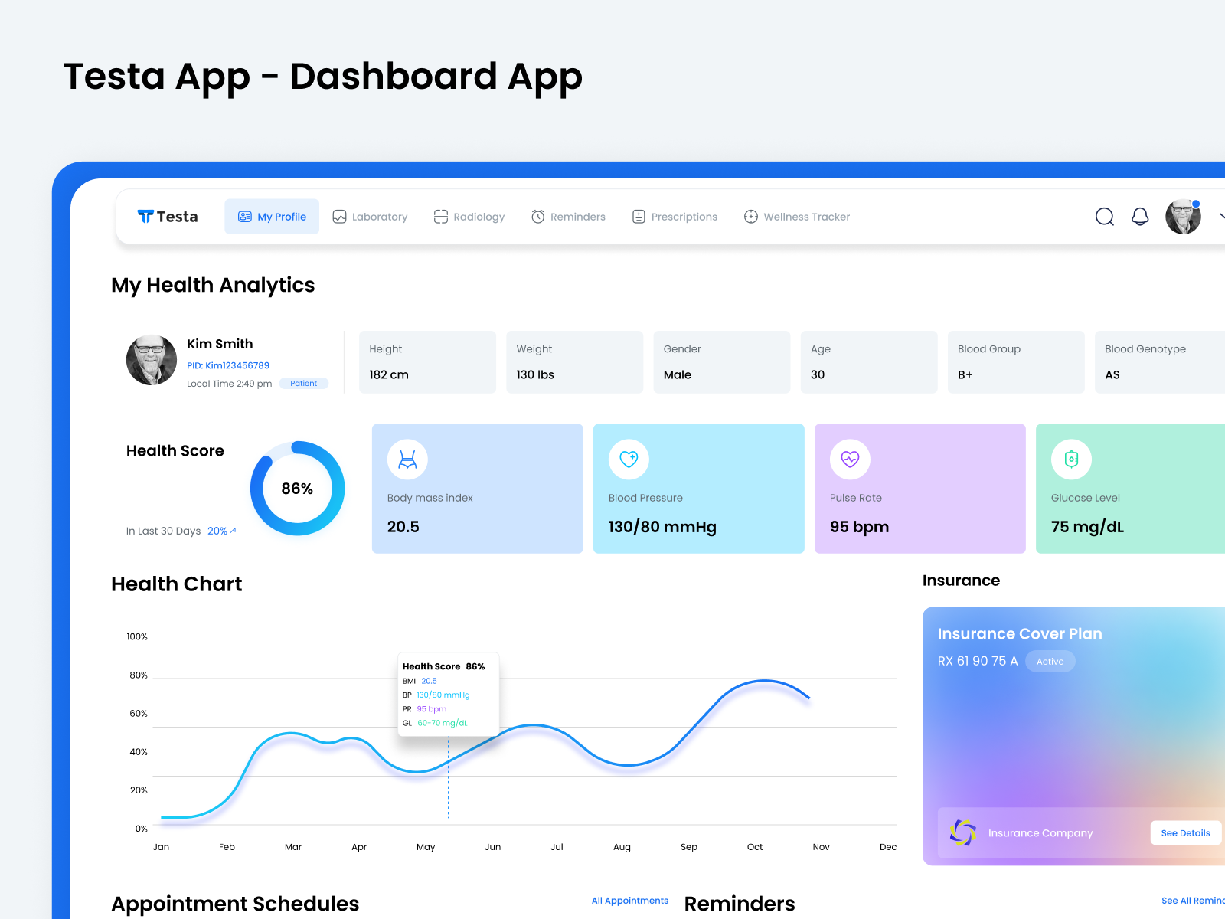Image resolution: width=1225 pixels, height=919 pixels.
Task: Open notifications bell icon
Action: pyautogui.click(x=1140, y=217)
